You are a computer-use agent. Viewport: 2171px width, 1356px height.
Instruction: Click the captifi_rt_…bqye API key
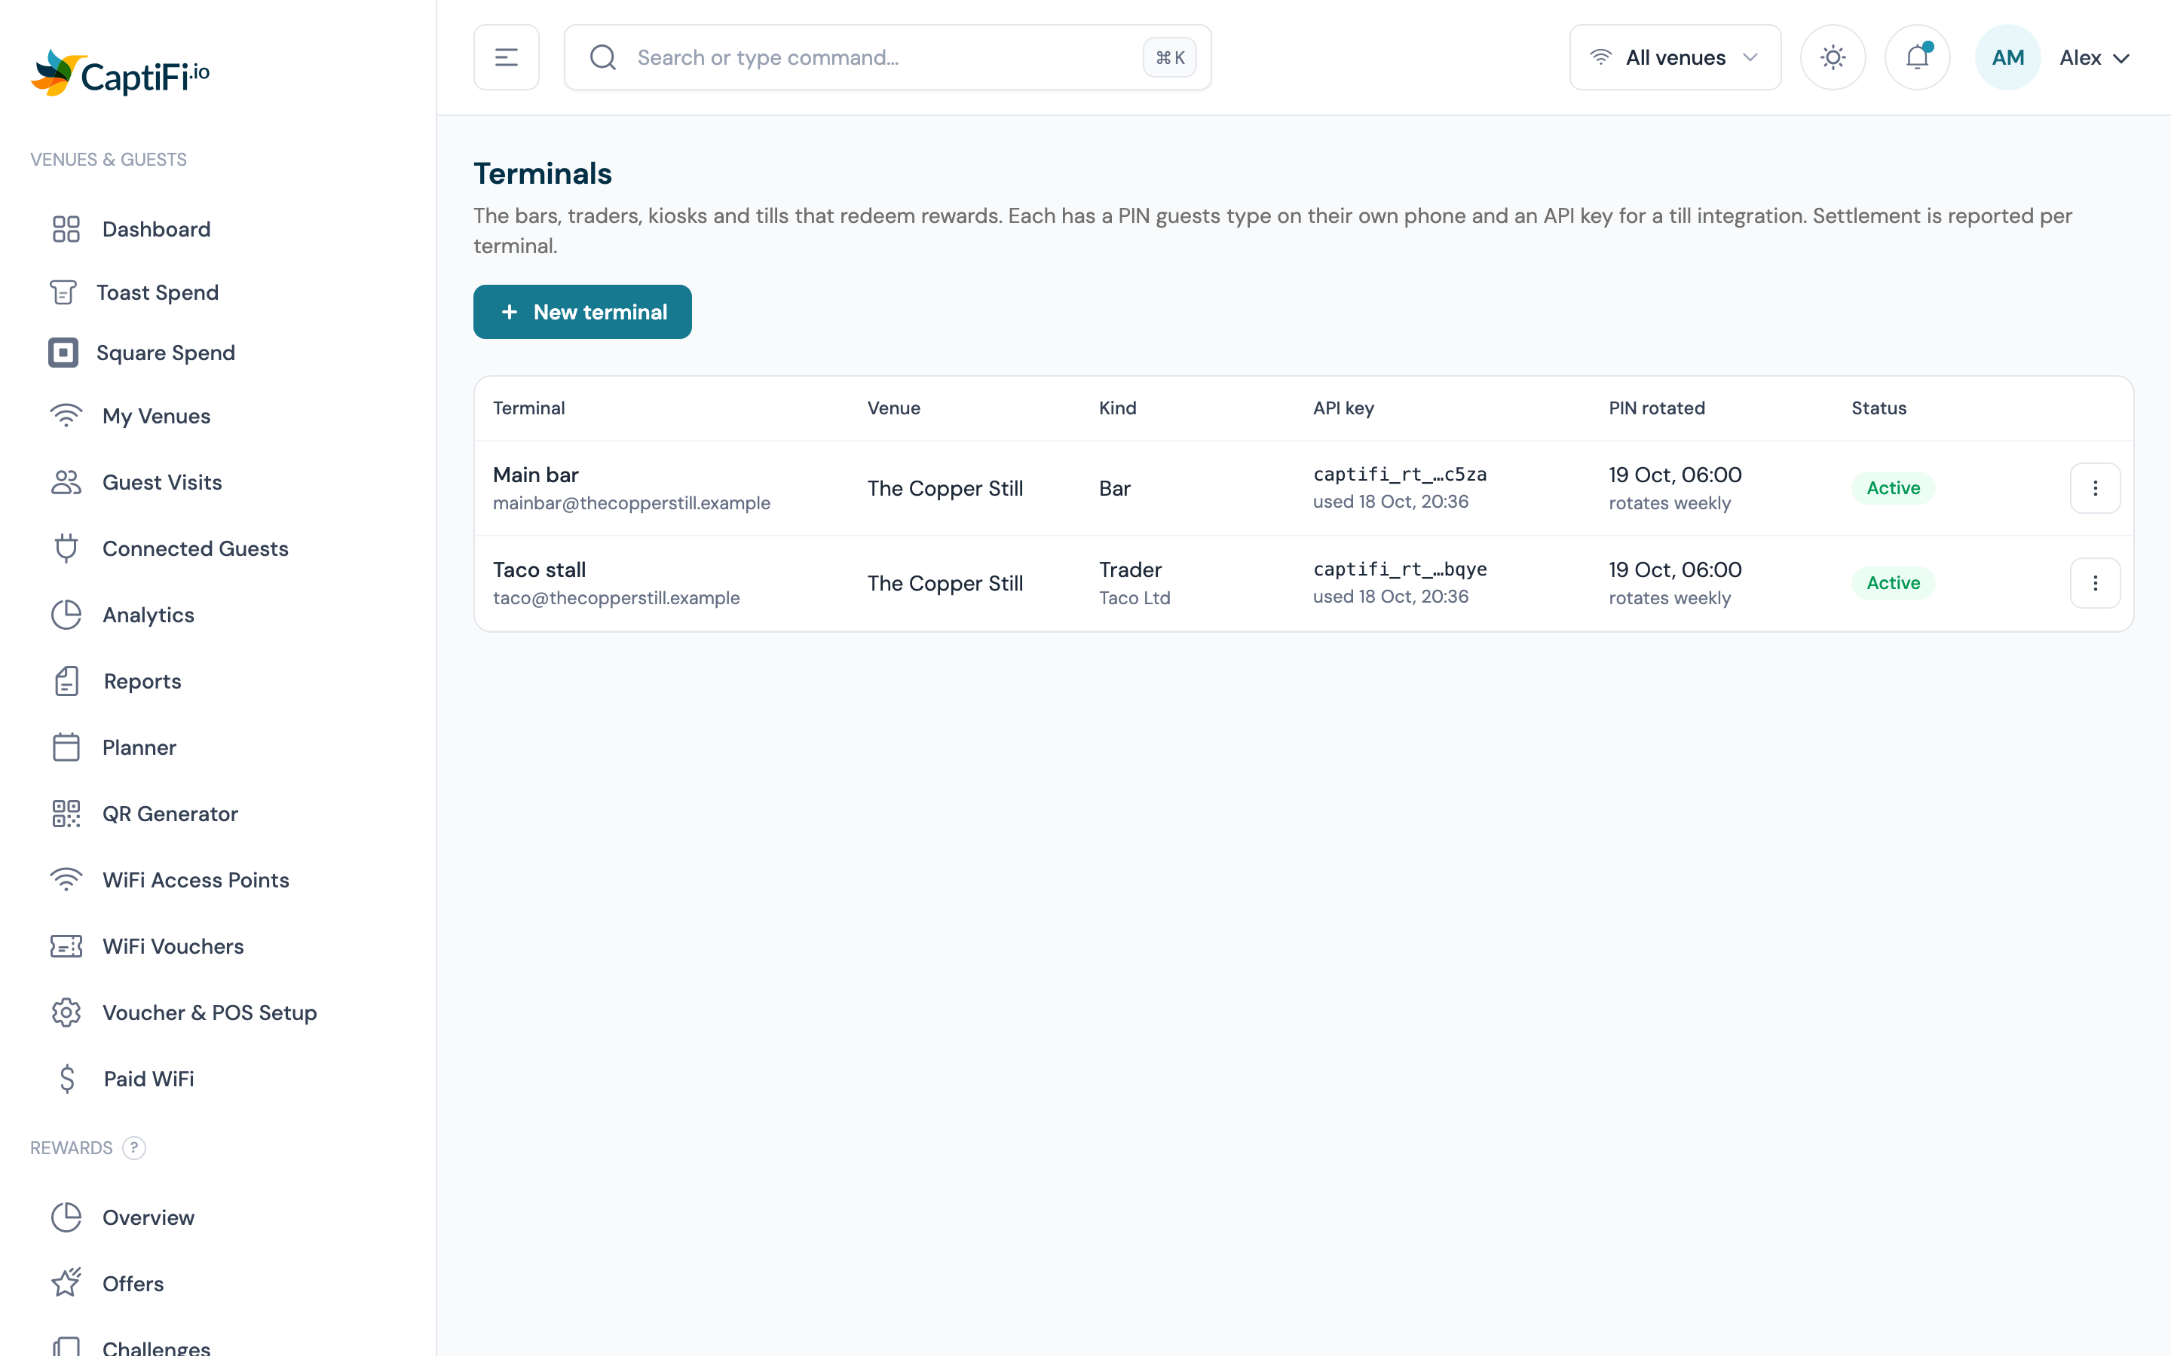point(1400,570)
